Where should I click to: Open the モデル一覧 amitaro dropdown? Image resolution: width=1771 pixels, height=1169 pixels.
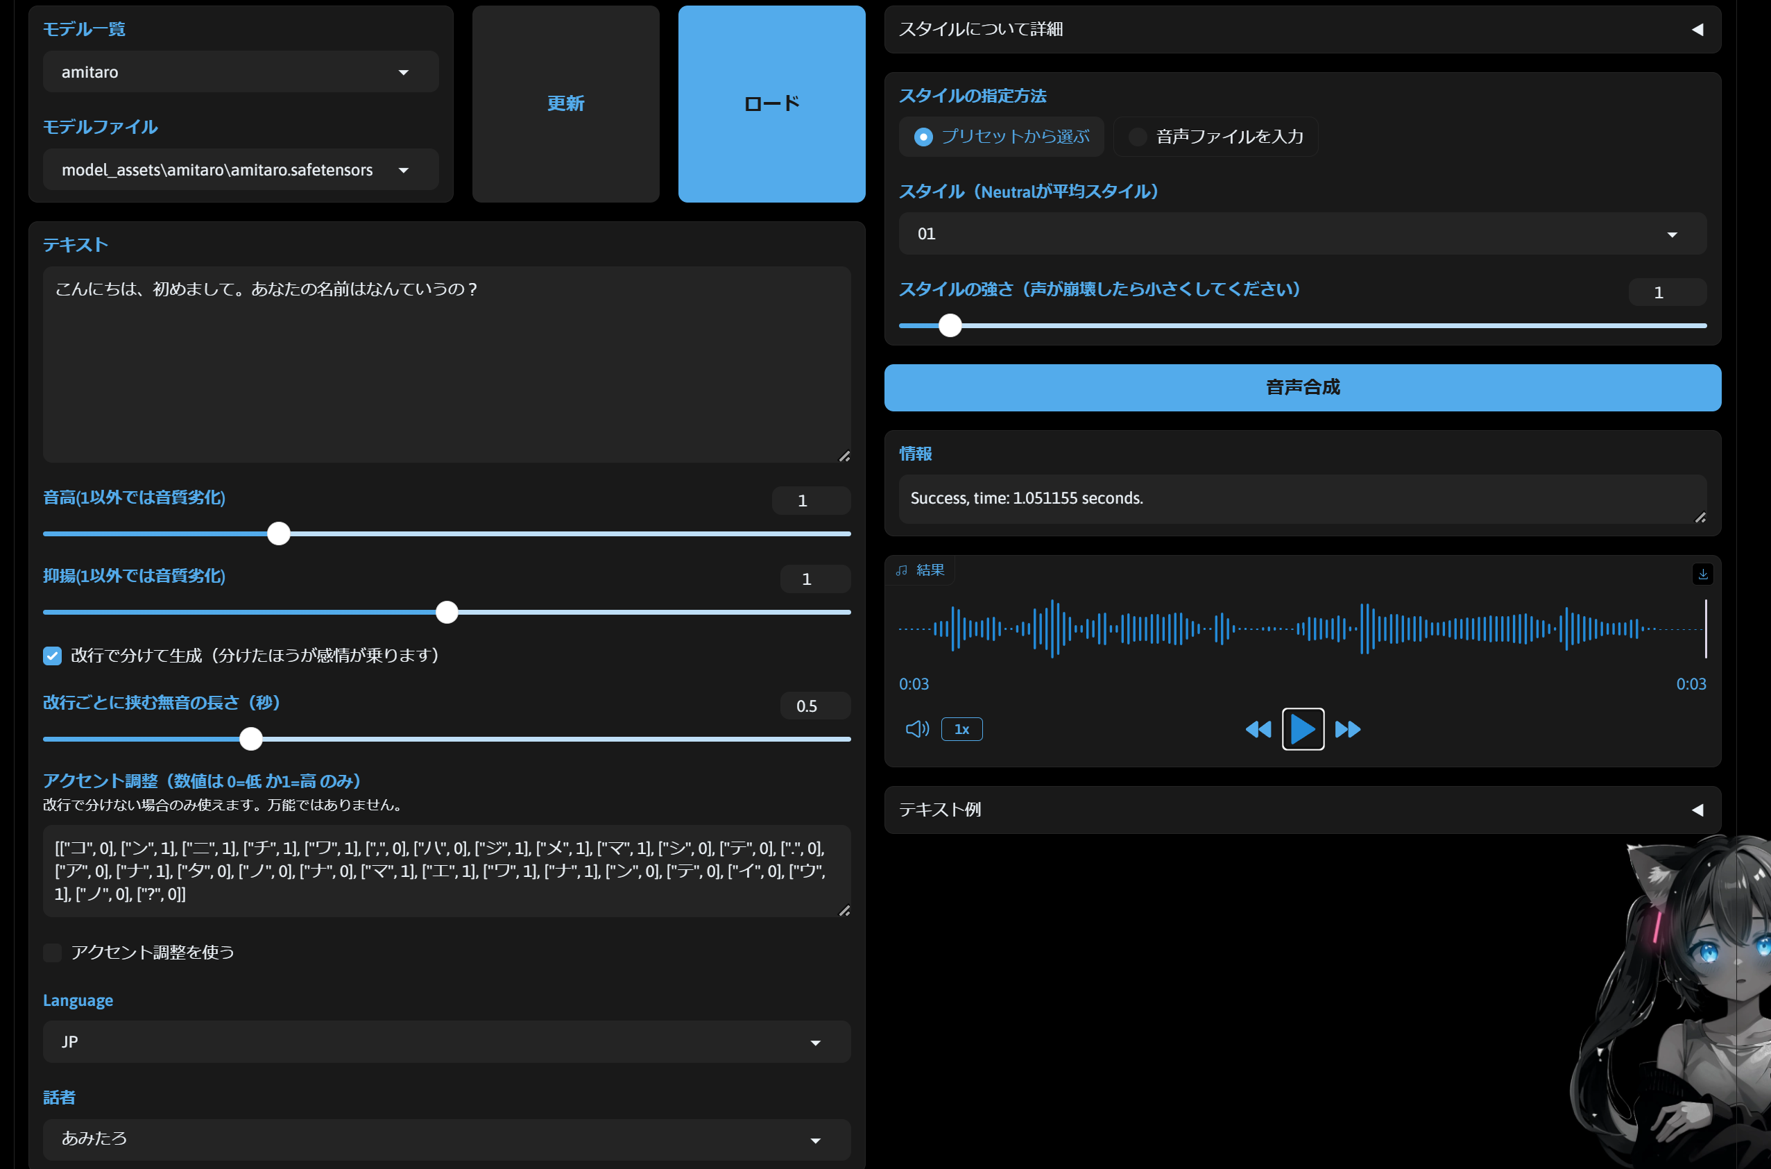(240, 72)
